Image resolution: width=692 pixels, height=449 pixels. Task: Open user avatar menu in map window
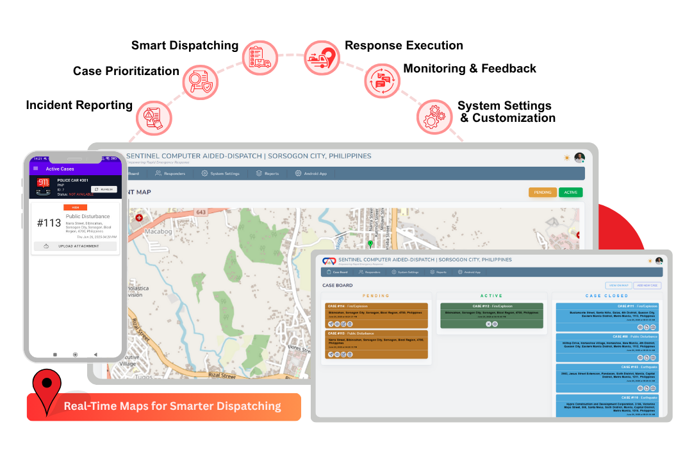(579, 158)
